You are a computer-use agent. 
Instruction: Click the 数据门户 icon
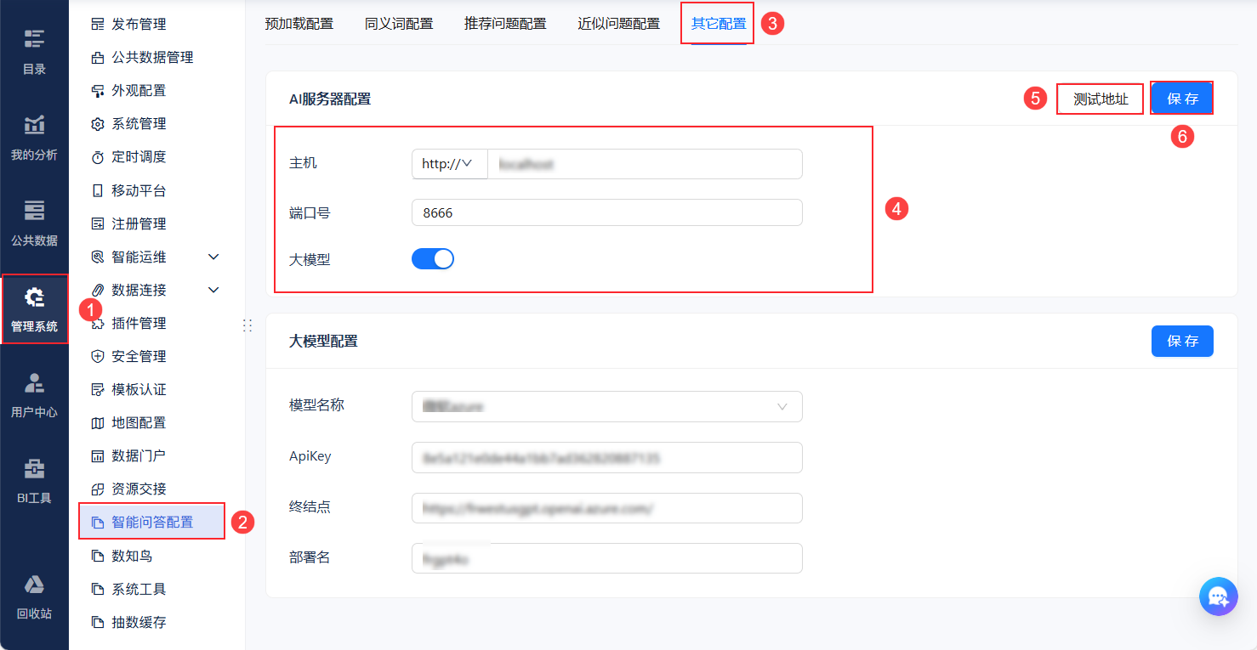(97, 455)
